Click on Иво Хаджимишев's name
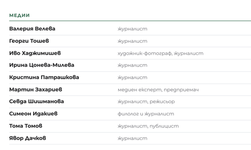The image size is (251, 150). coord(35,53)
